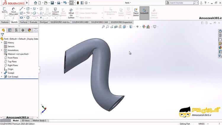Select the Convert Entities tool
The width and height of the screenshot is (222, 125).
(x=55, y=11)
